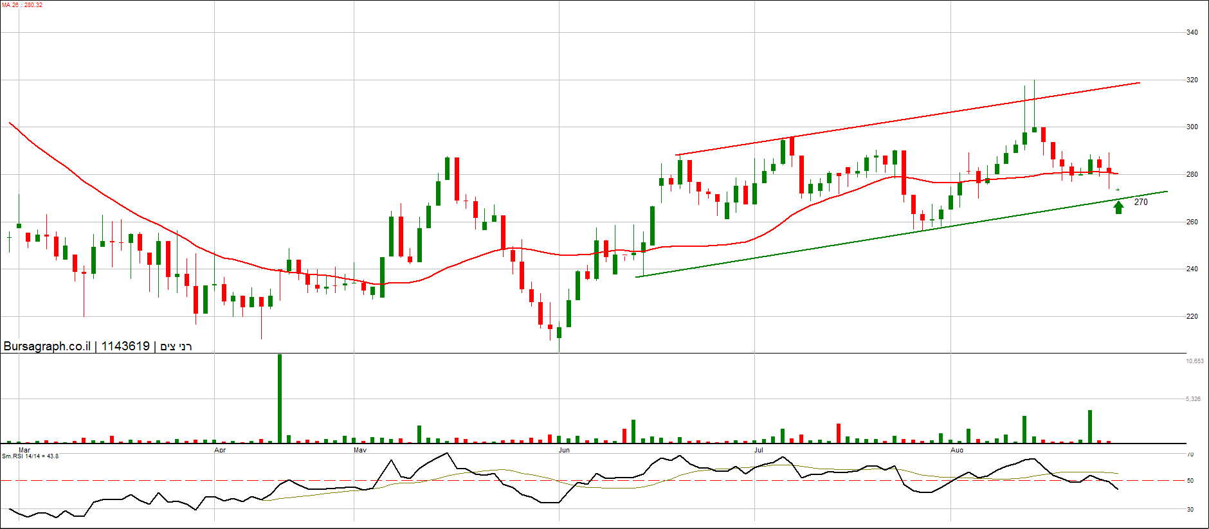Click the Aug label on time axis
Screen dimensions: 1209x529
coord(957,450)
